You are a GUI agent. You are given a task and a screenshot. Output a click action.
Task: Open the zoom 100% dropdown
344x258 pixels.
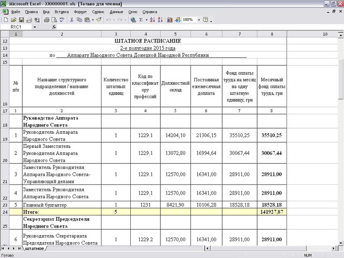(199, 20)
